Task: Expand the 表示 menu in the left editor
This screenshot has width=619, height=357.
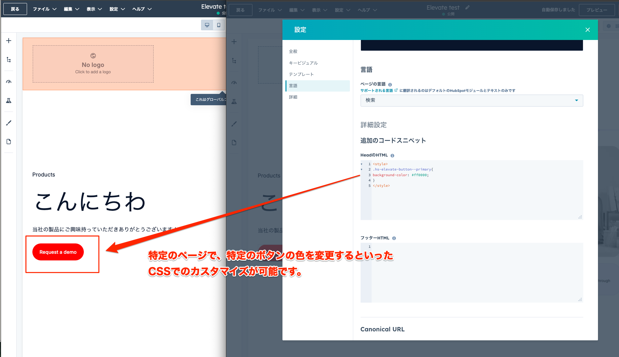Action: pos(94,9)
